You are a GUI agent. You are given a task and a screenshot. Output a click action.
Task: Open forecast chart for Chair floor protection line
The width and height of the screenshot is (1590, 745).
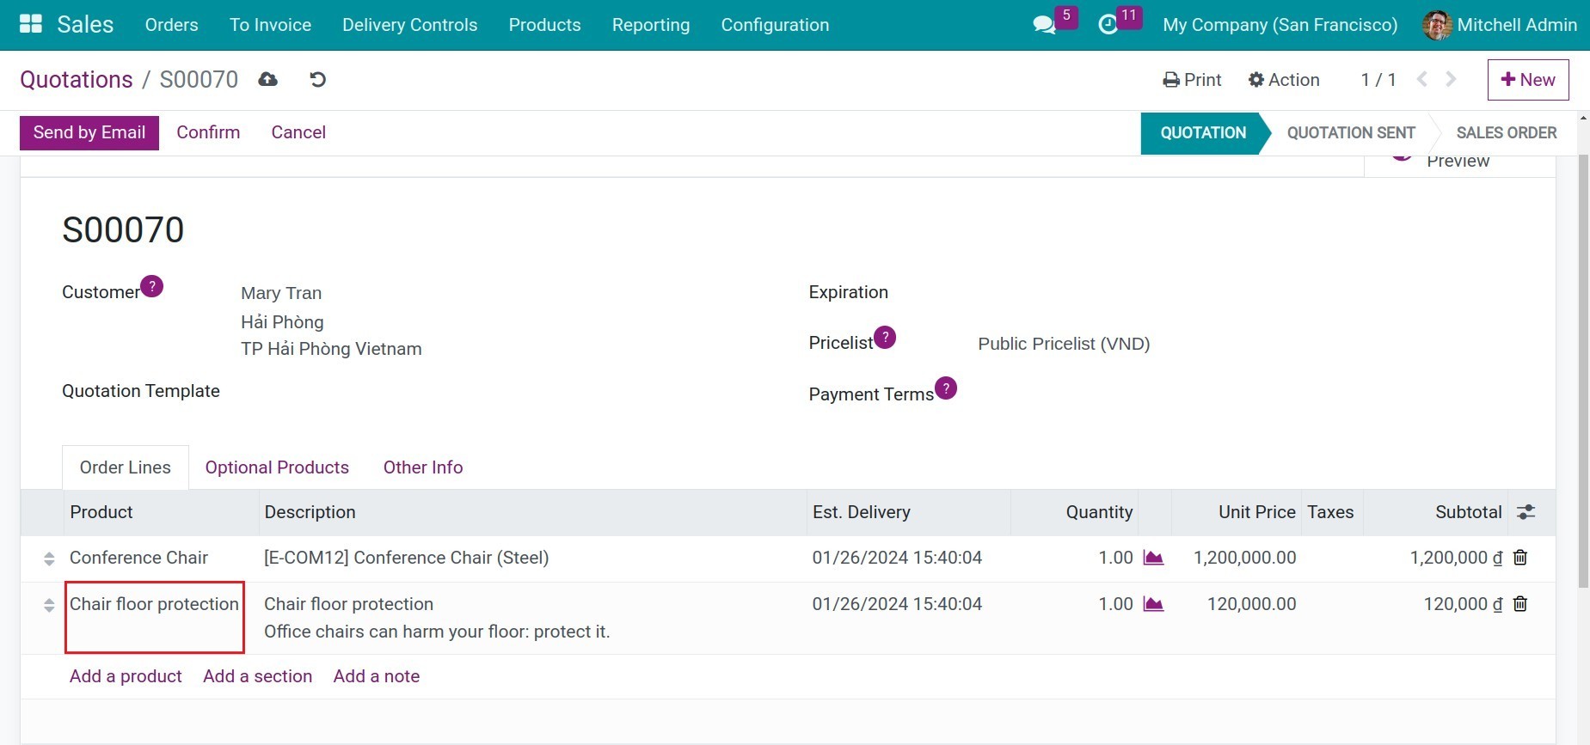tap(1153, 604)
